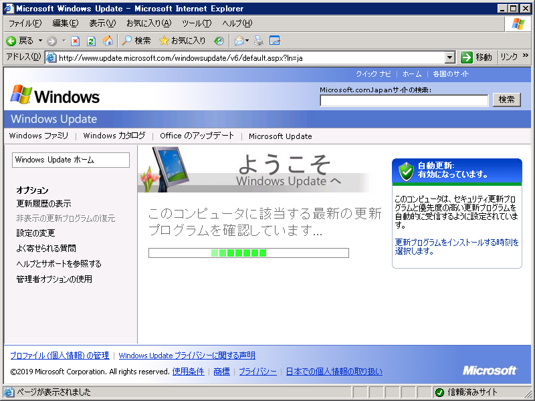Viewport: 535px width, 401px height.
Task: Open the ヘルプ(H) menu
Action: pos(237,23)
